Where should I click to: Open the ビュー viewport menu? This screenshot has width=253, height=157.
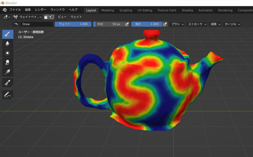click(62, 17)
